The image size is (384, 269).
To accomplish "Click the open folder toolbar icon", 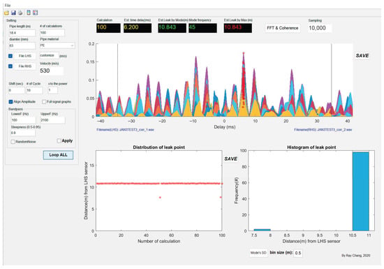I will click(6, 13).
